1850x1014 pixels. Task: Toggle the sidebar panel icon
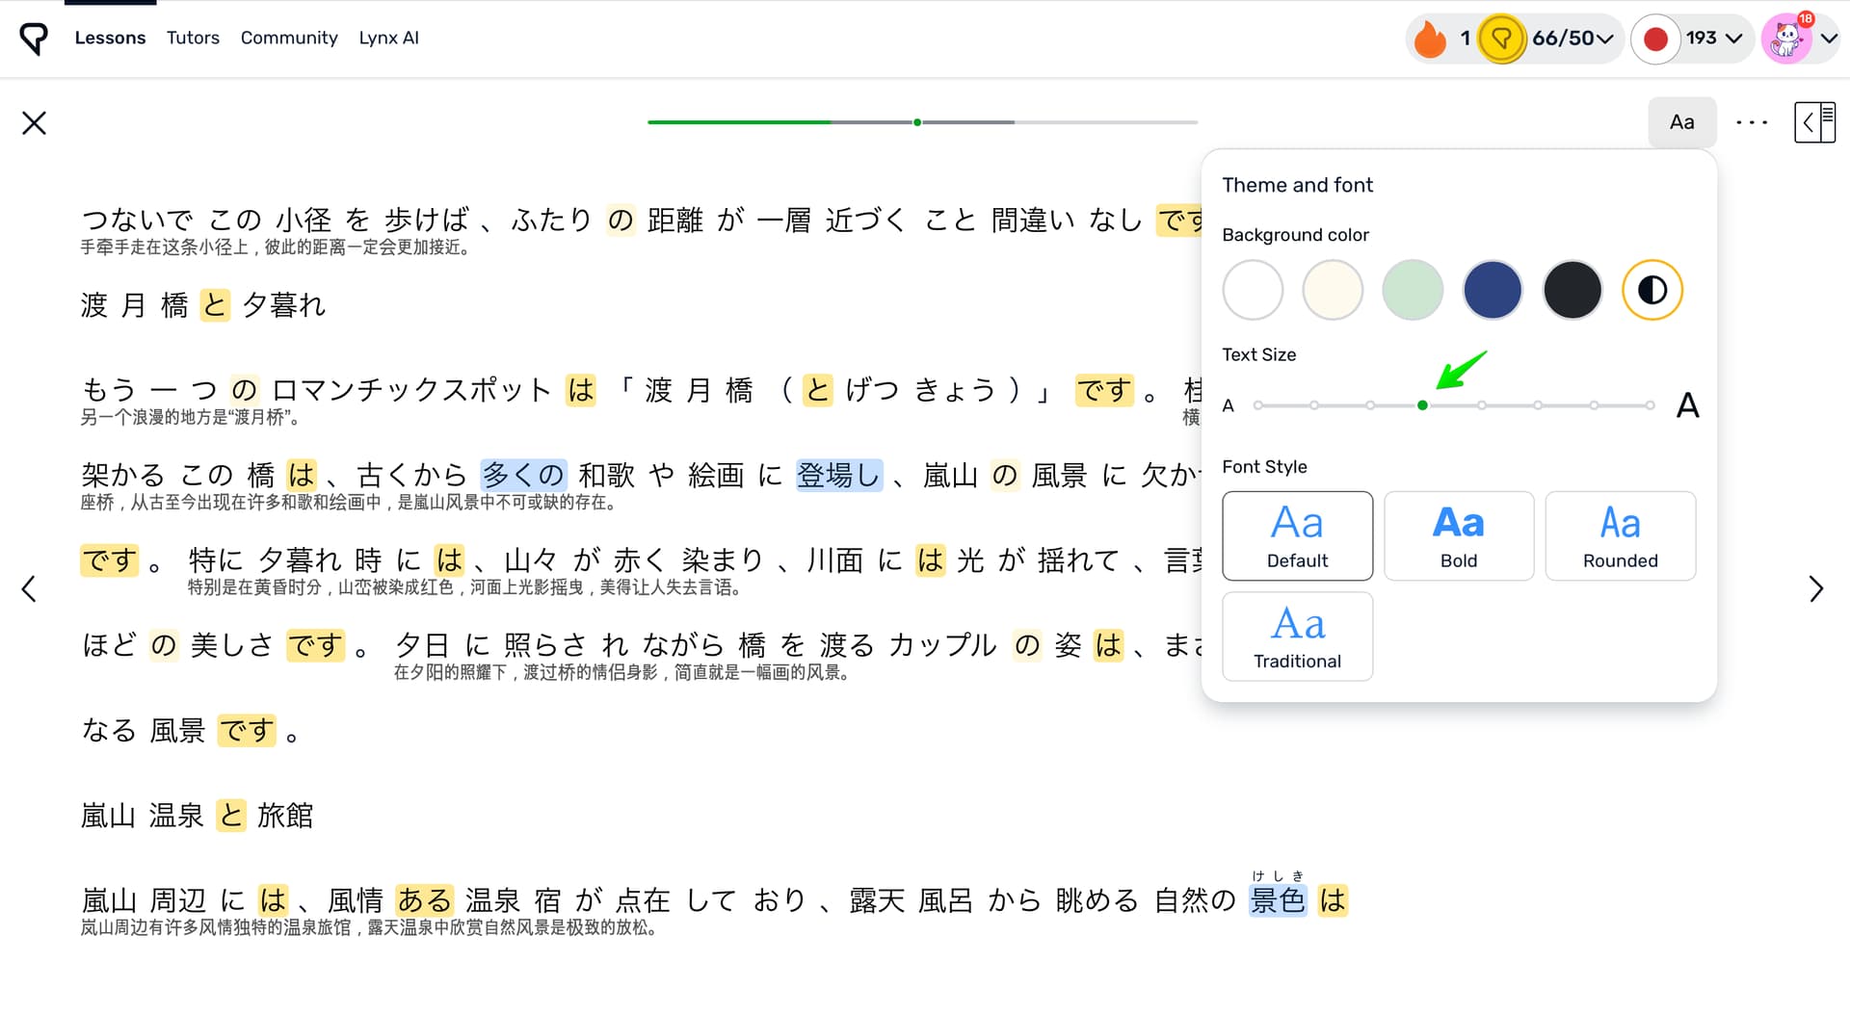[1813, 123]
